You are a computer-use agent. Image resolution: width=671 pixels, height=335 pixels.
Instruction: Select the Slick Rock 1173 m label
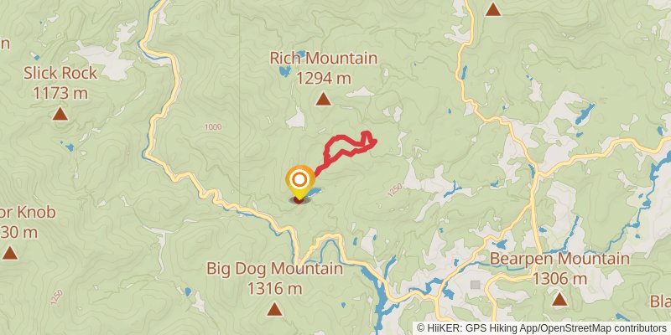click(x=60, y=83)
